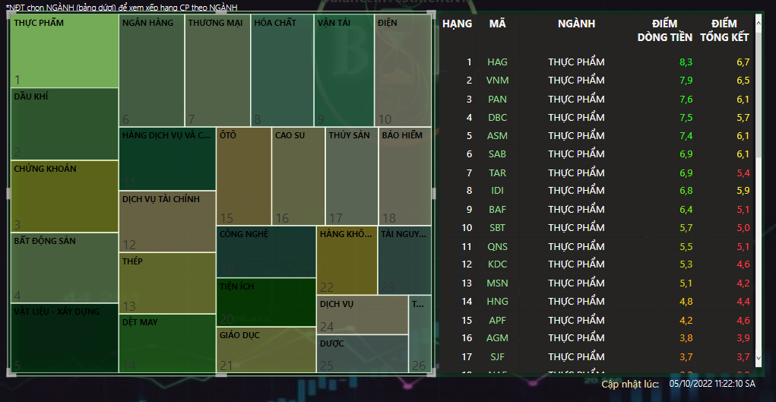Viewport: 776px width, 402px height.
Task: Select the TÀI NGUY... sector tile
Action: (405, 261)
